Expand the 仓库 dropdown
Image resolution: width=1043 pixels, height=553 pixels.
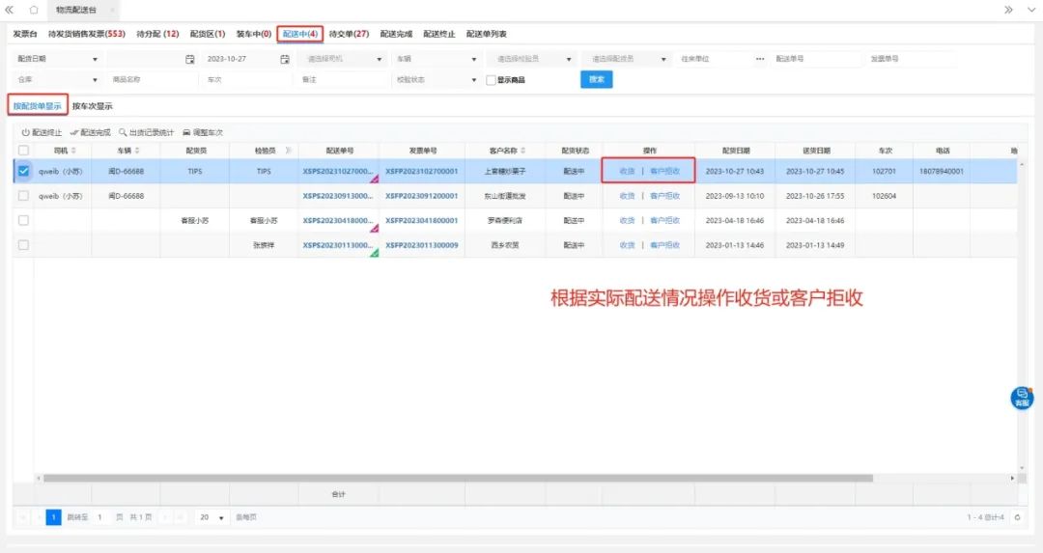click(x=95, y=80)
